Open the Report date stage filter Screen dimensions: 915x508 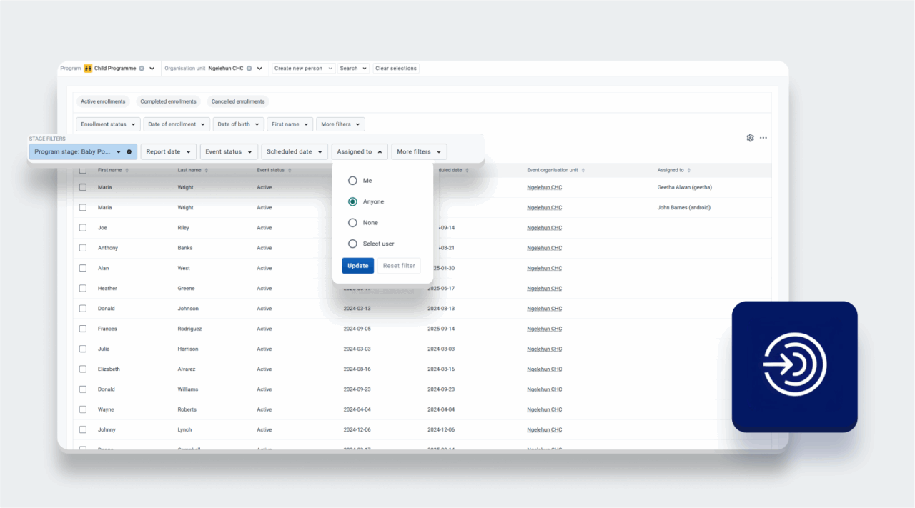pos(168,151)
